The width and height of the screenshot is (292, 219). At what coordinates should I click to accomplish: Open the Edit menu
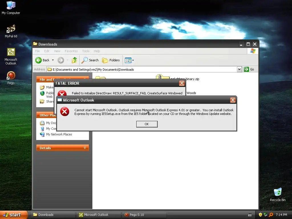(47, 51)
